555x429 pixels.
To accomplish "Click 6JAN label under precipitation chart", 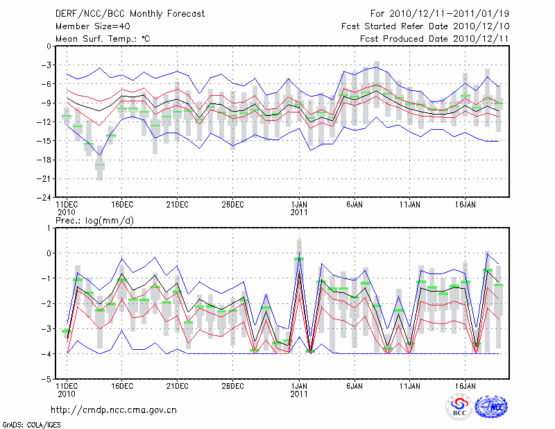I will (x=355, y=384).
